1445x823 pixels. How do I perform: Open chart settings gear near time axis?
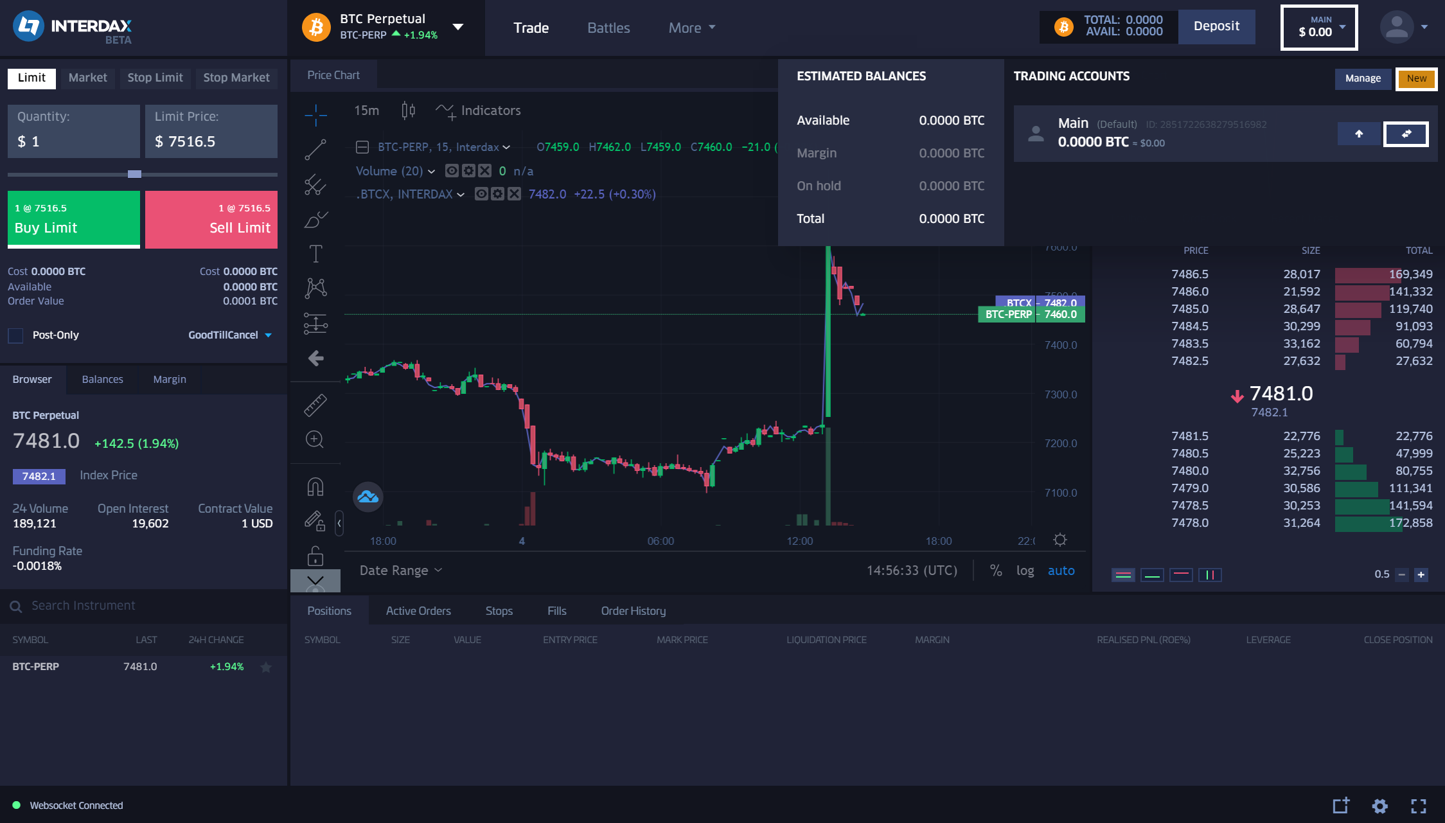tap(1060, 540)
